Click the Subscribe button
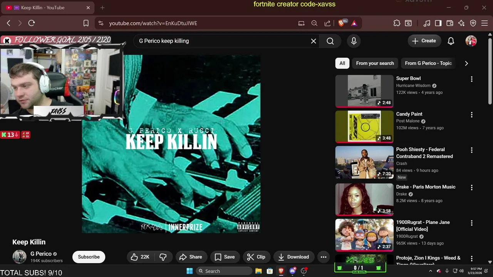 (x=89, y=257)
